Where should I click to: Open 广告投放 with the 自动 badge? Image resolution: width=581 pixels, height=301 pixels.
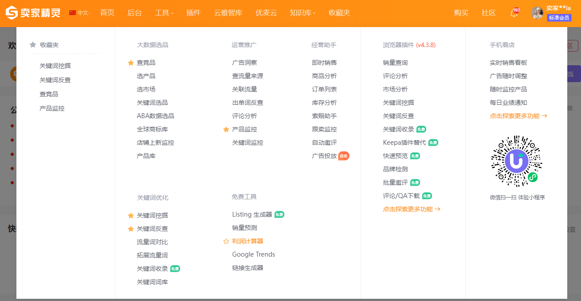click(325, 156)
